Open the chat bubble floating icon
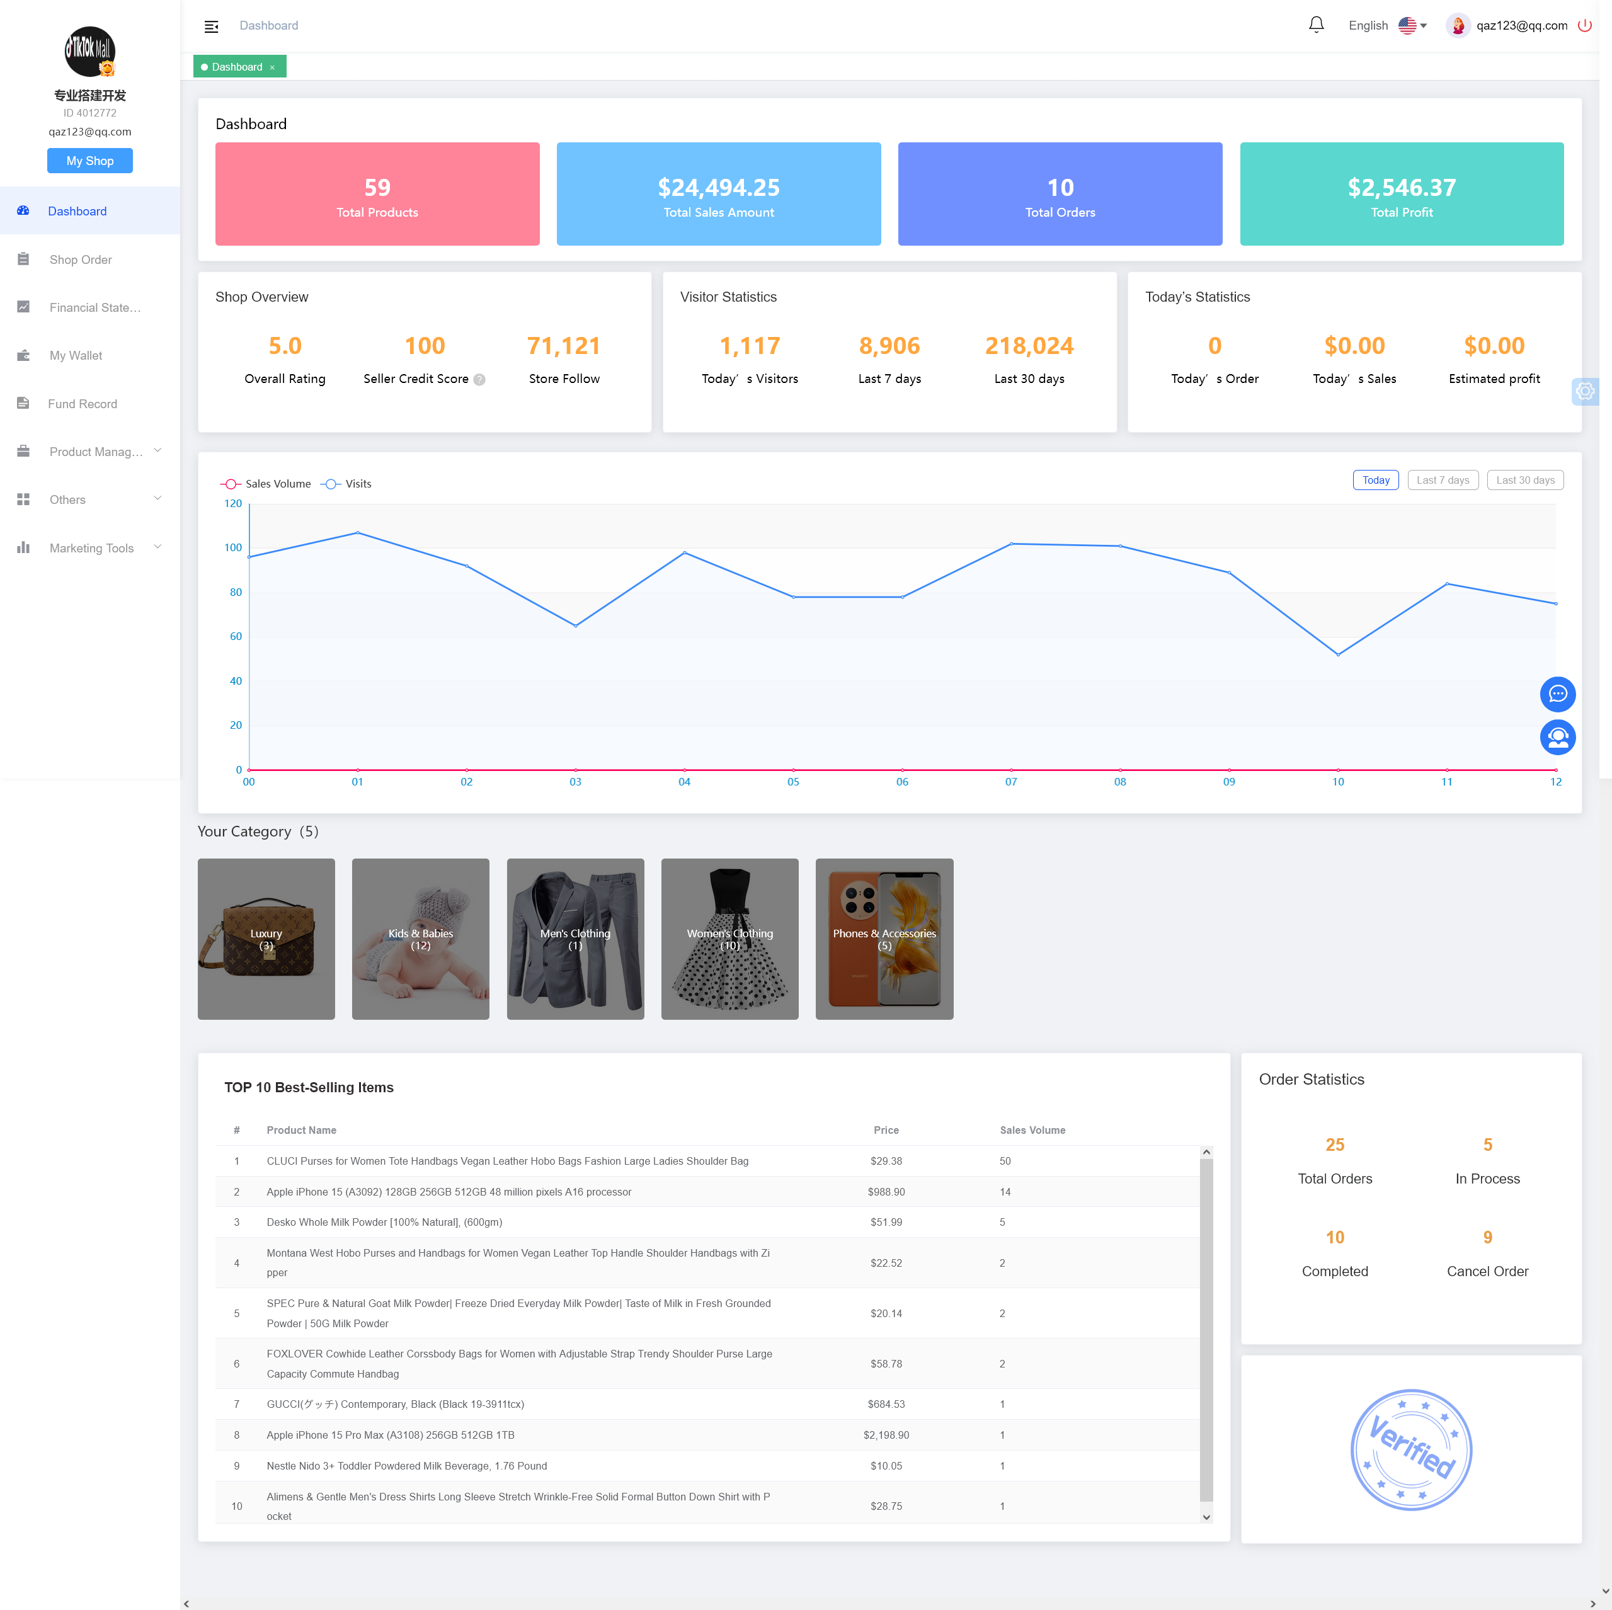 click(x=1557, y=694)
